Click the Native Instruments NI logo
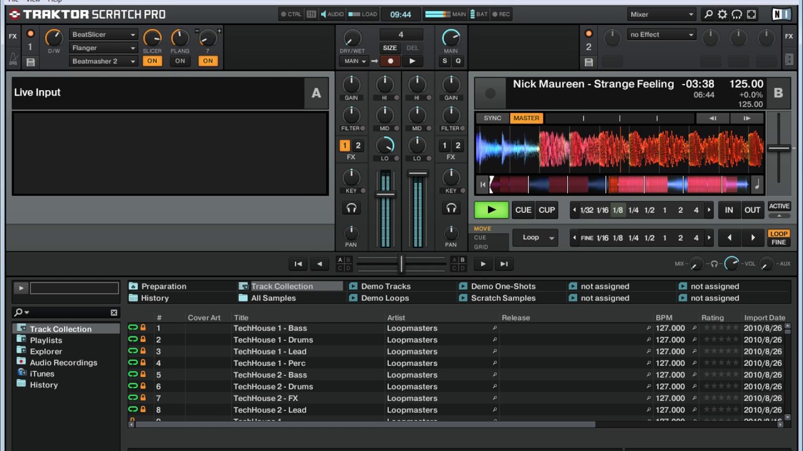Viewport: 803px width, 451px height. [781, 14]
